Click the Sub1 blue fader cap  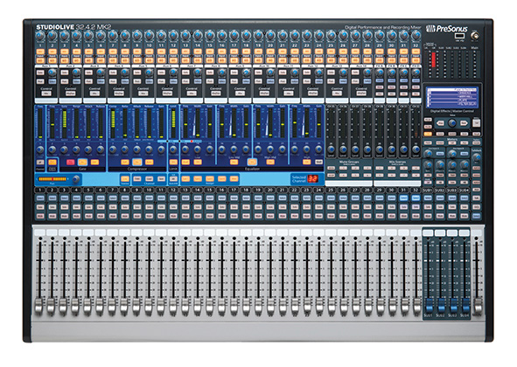(x=429, y=305)
